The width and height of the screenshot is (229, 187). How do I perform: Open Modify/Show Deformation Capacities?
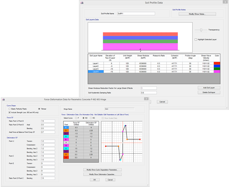[102, 174]
